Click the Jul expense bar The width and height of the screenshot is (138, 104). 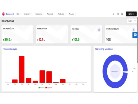point(49,77)
